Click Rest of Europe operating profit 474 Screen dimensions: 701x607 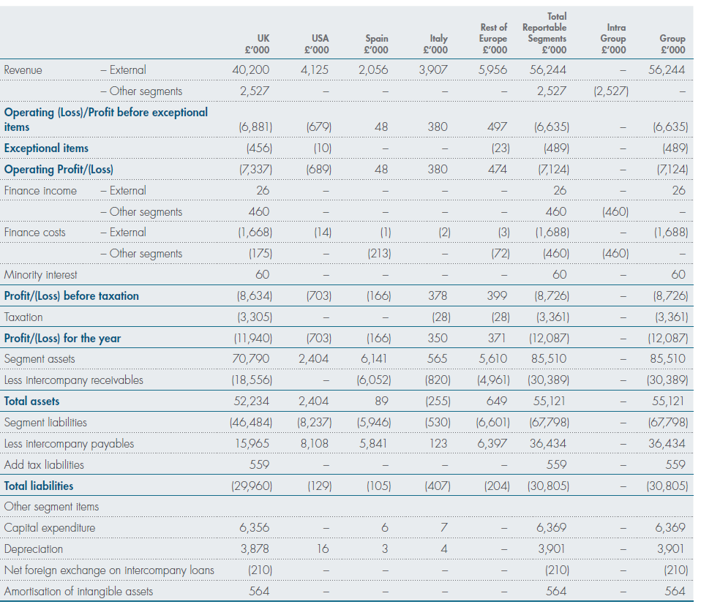click(497, 170)
